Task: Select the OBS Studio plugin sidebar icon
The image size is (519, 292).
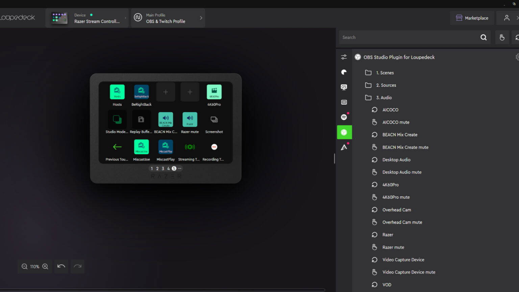Action: [x=344, y=132]
